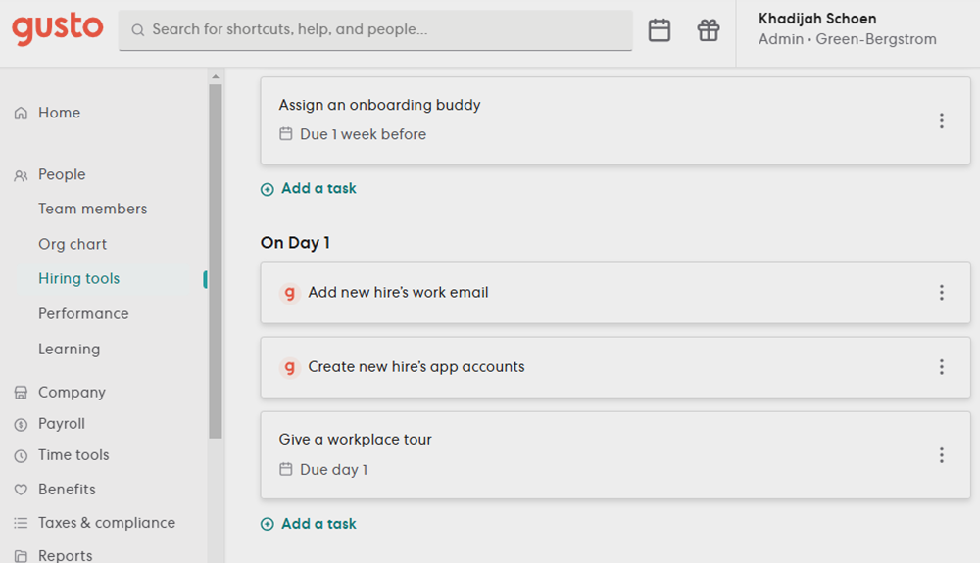Viewport: 980px width, 563px height.
Task: Click the Gusto logo
Action: (58, 28)
